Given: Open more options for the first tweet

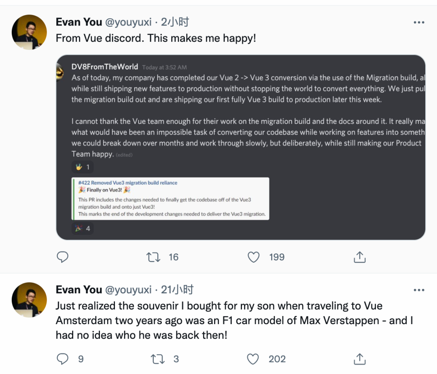Looking at the screenshot, I should (x=419, y=23).
